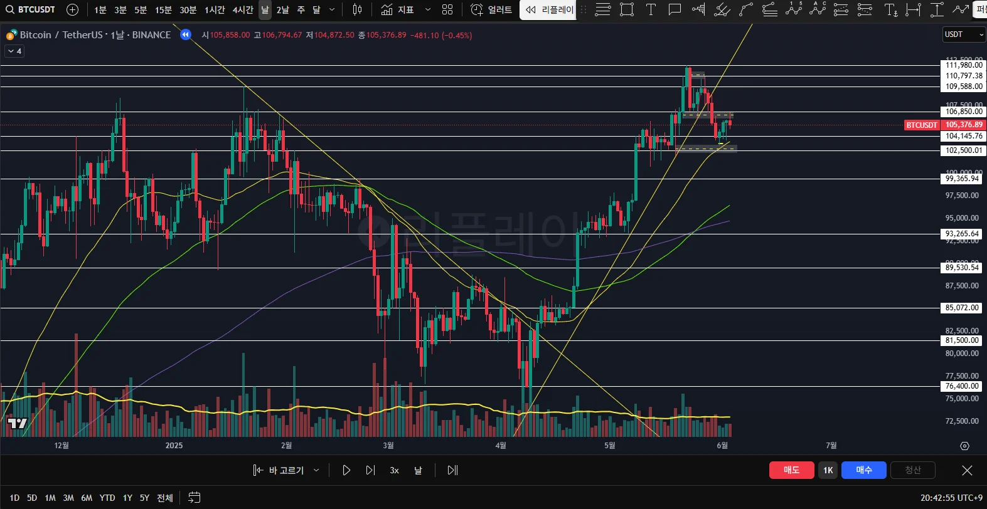Select the Fibonacci retracement tool
The height and width of the screenshot is (509, 987).
[770, 9]
